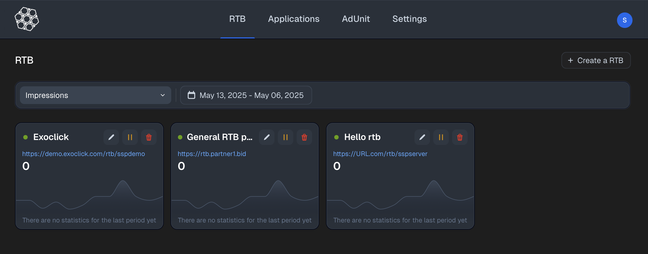This screenshot has height=254, width=648.
Task: Open the user avatar S menu
Action: [x=624, y=20]
